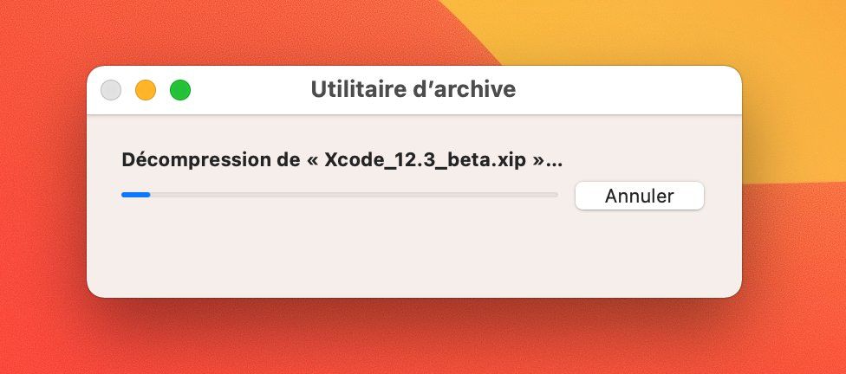Click the red desktop background left of the window
Viewport: 846px width, 374px height.
[43, 190]
